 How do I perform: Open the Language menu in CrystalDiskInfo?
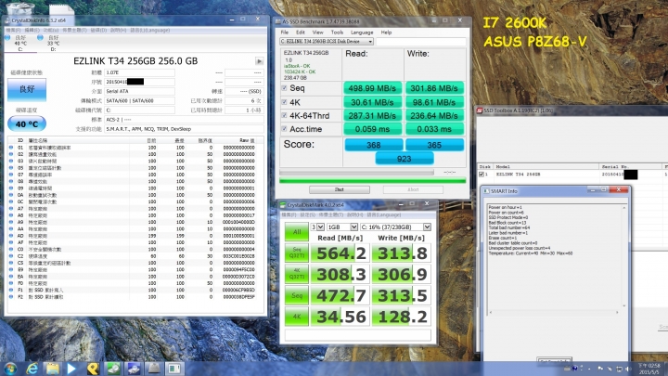pyautogui.click(x=149, y=31)
